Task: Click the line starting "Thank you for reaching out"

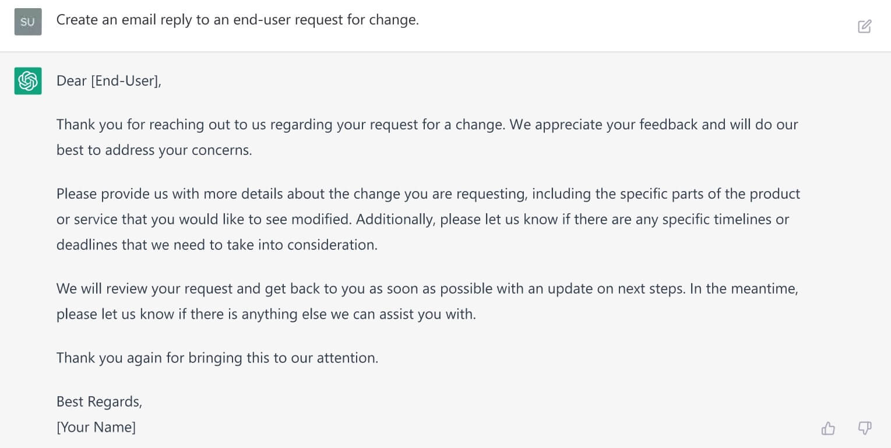Action: coord(280,124)
